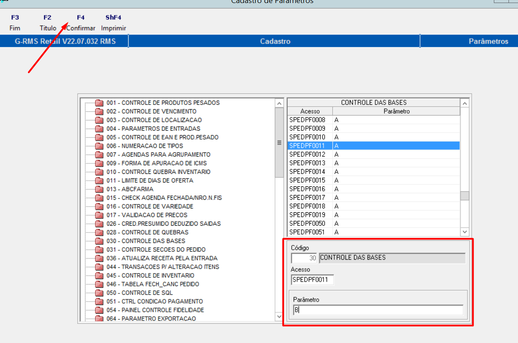Select row SPEDPF0012 in access table

(x=374, y=154)
